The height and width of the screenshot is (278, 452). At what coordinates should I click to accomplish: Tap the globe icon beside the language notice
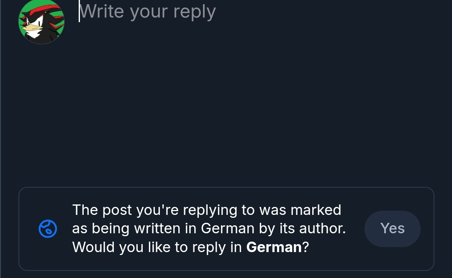(47, 229)
